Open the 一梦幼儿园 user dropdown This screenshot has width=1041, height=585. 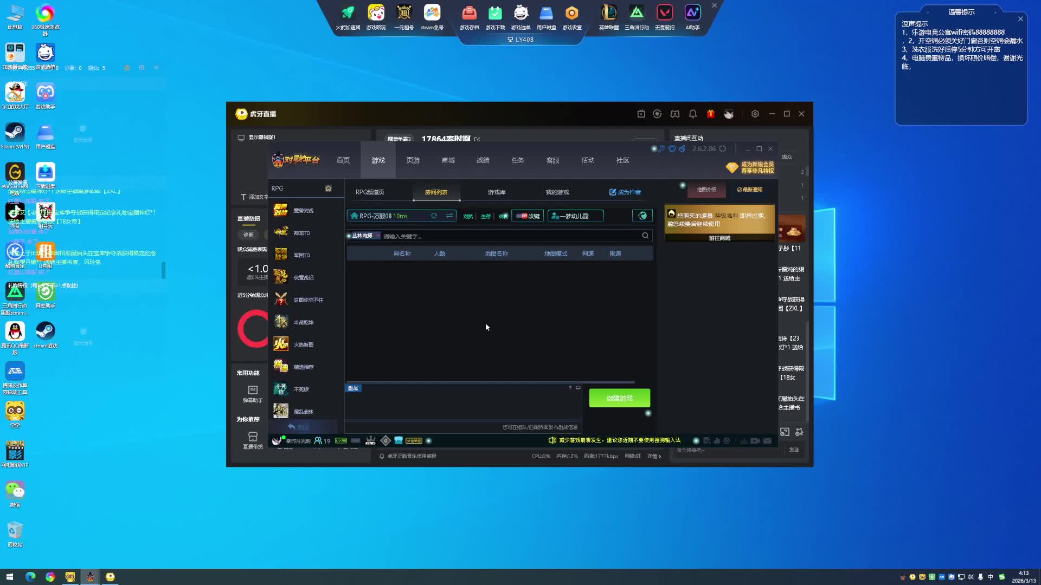pos(575,216)
